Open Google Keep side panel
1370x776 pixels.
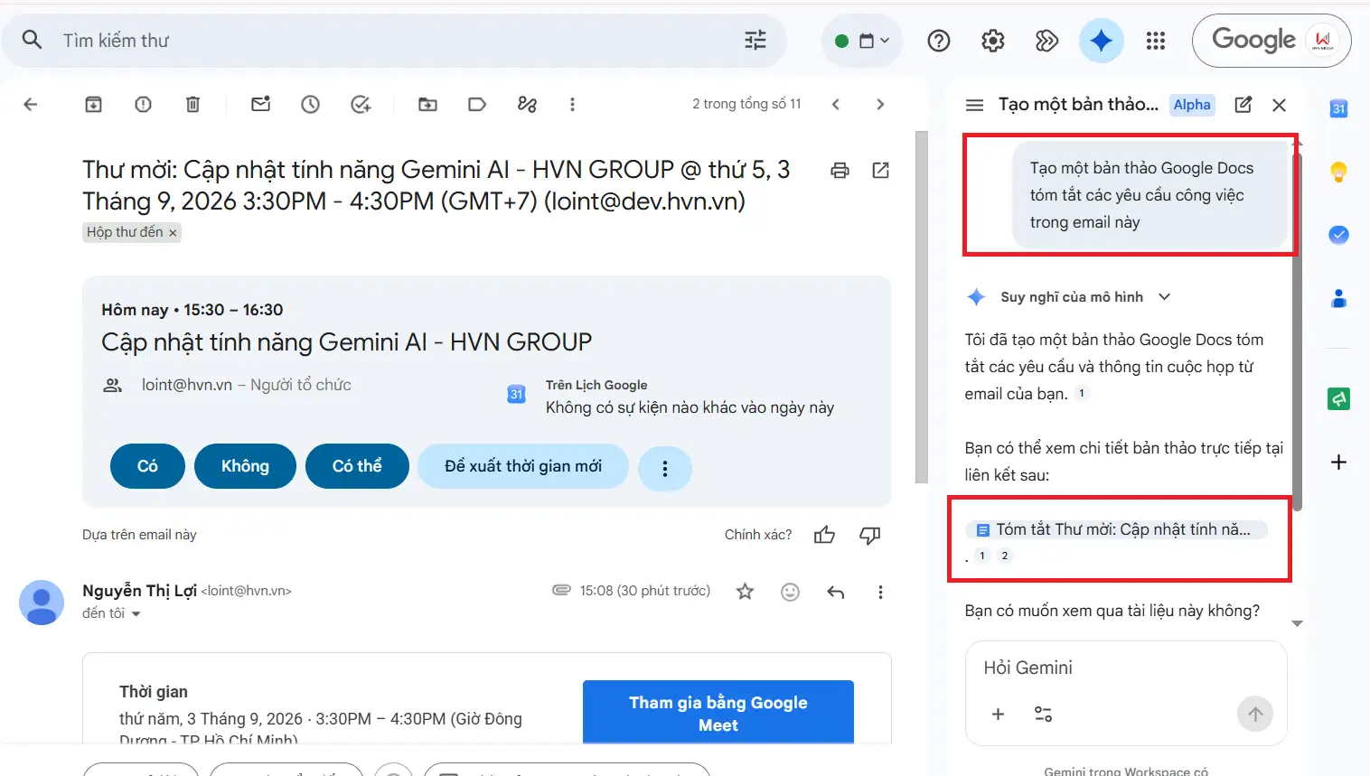(x=1339, y=172)
